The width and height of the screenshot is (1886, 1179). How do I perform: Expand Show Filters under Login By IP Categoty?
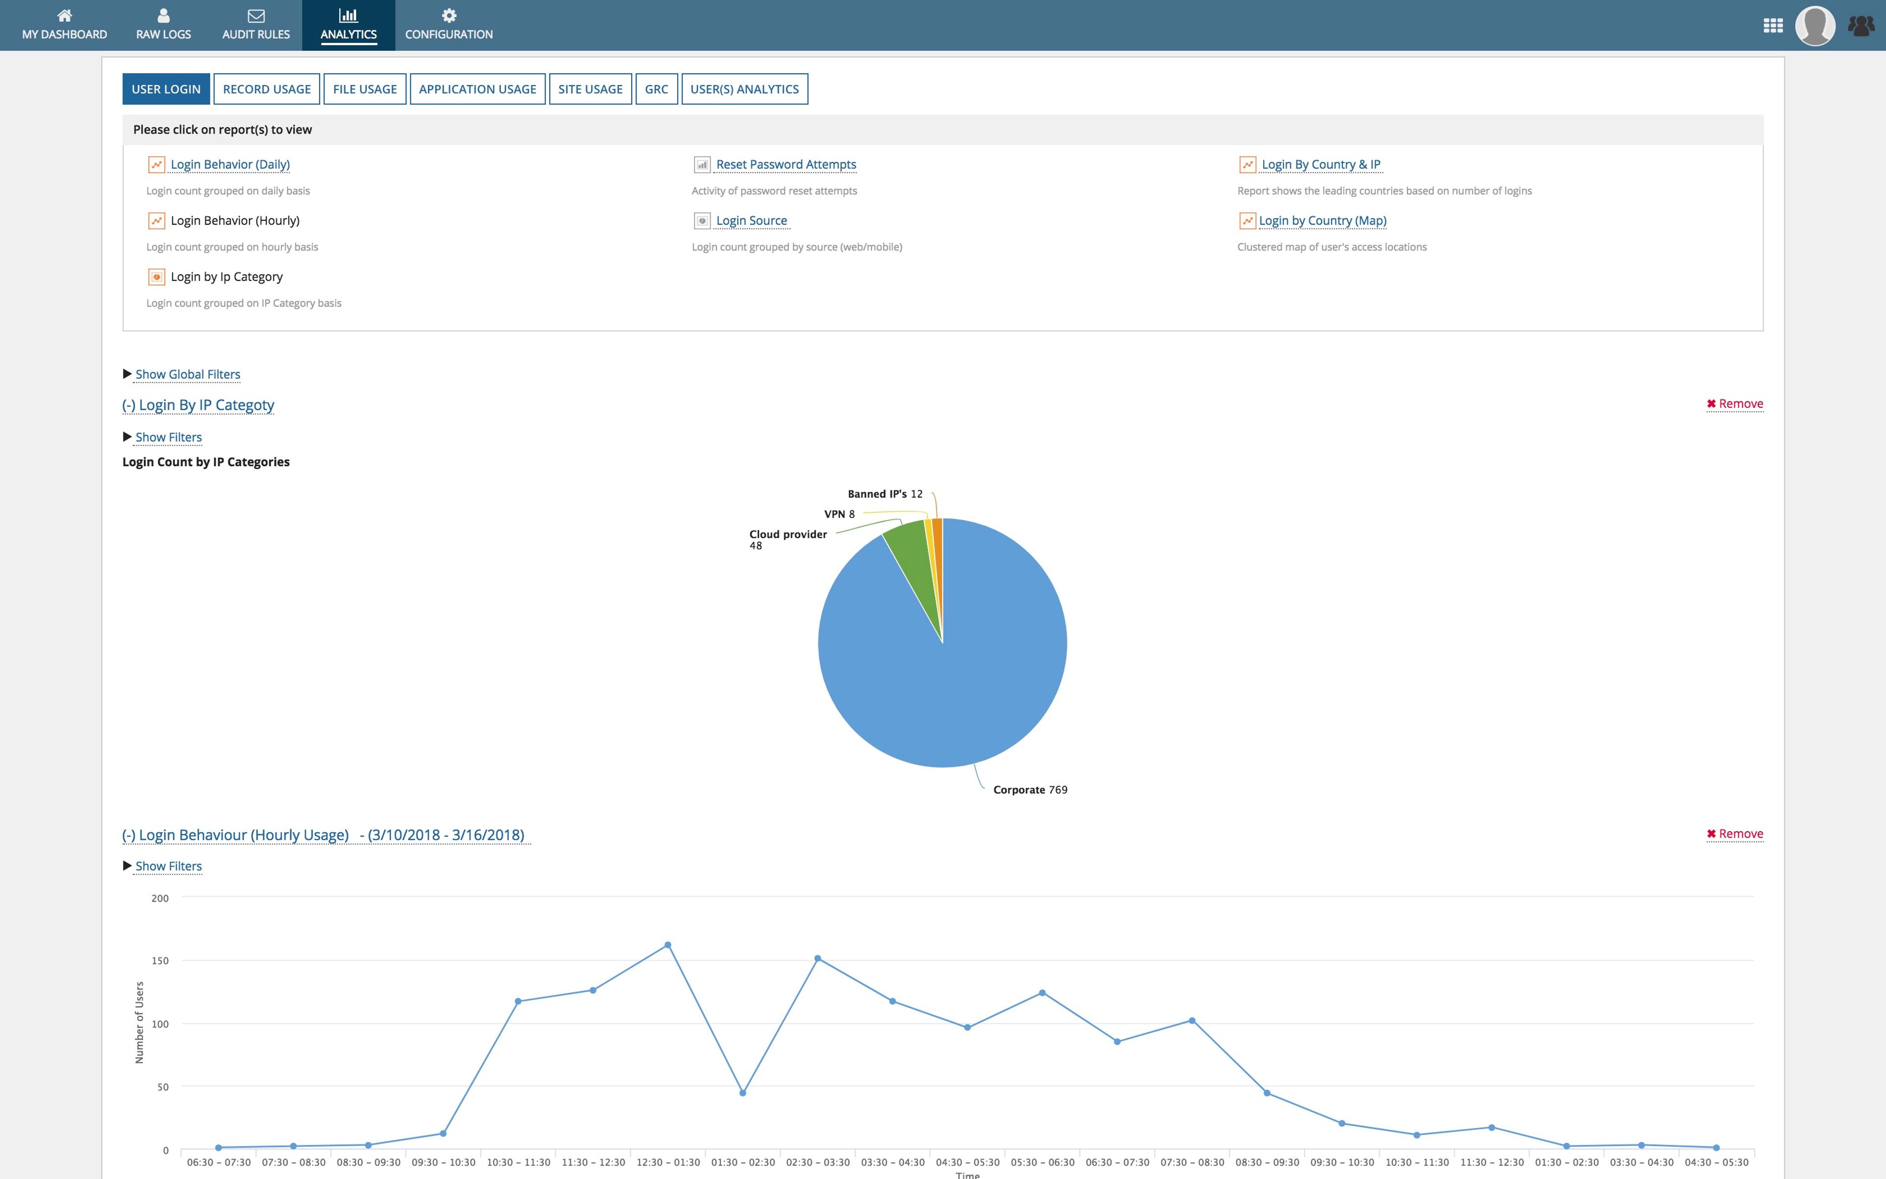point(168,437)
